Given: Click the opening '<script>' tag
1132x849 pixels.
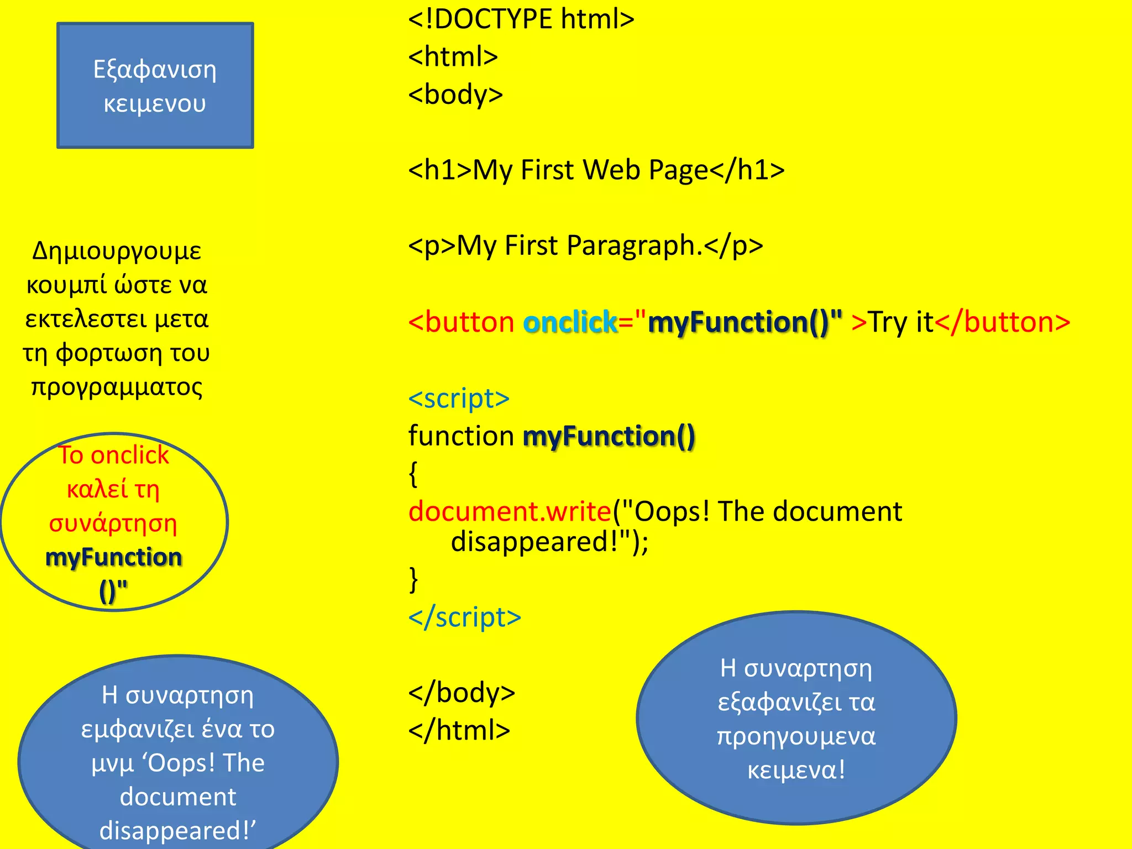Looking at the screenshot, I should click(459, 399).
